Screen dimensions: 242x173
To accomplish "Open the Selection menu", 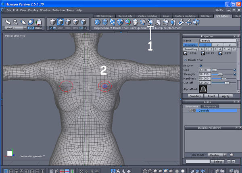I will [59, 10].
